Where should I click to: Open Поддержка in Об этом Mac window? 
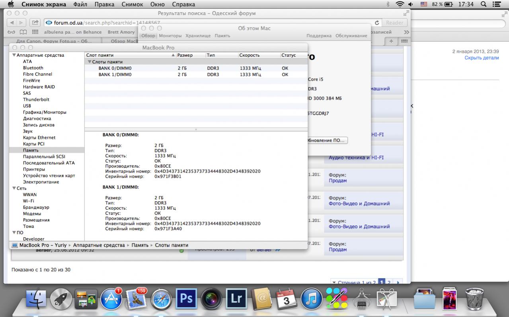[x=319, y=36]
